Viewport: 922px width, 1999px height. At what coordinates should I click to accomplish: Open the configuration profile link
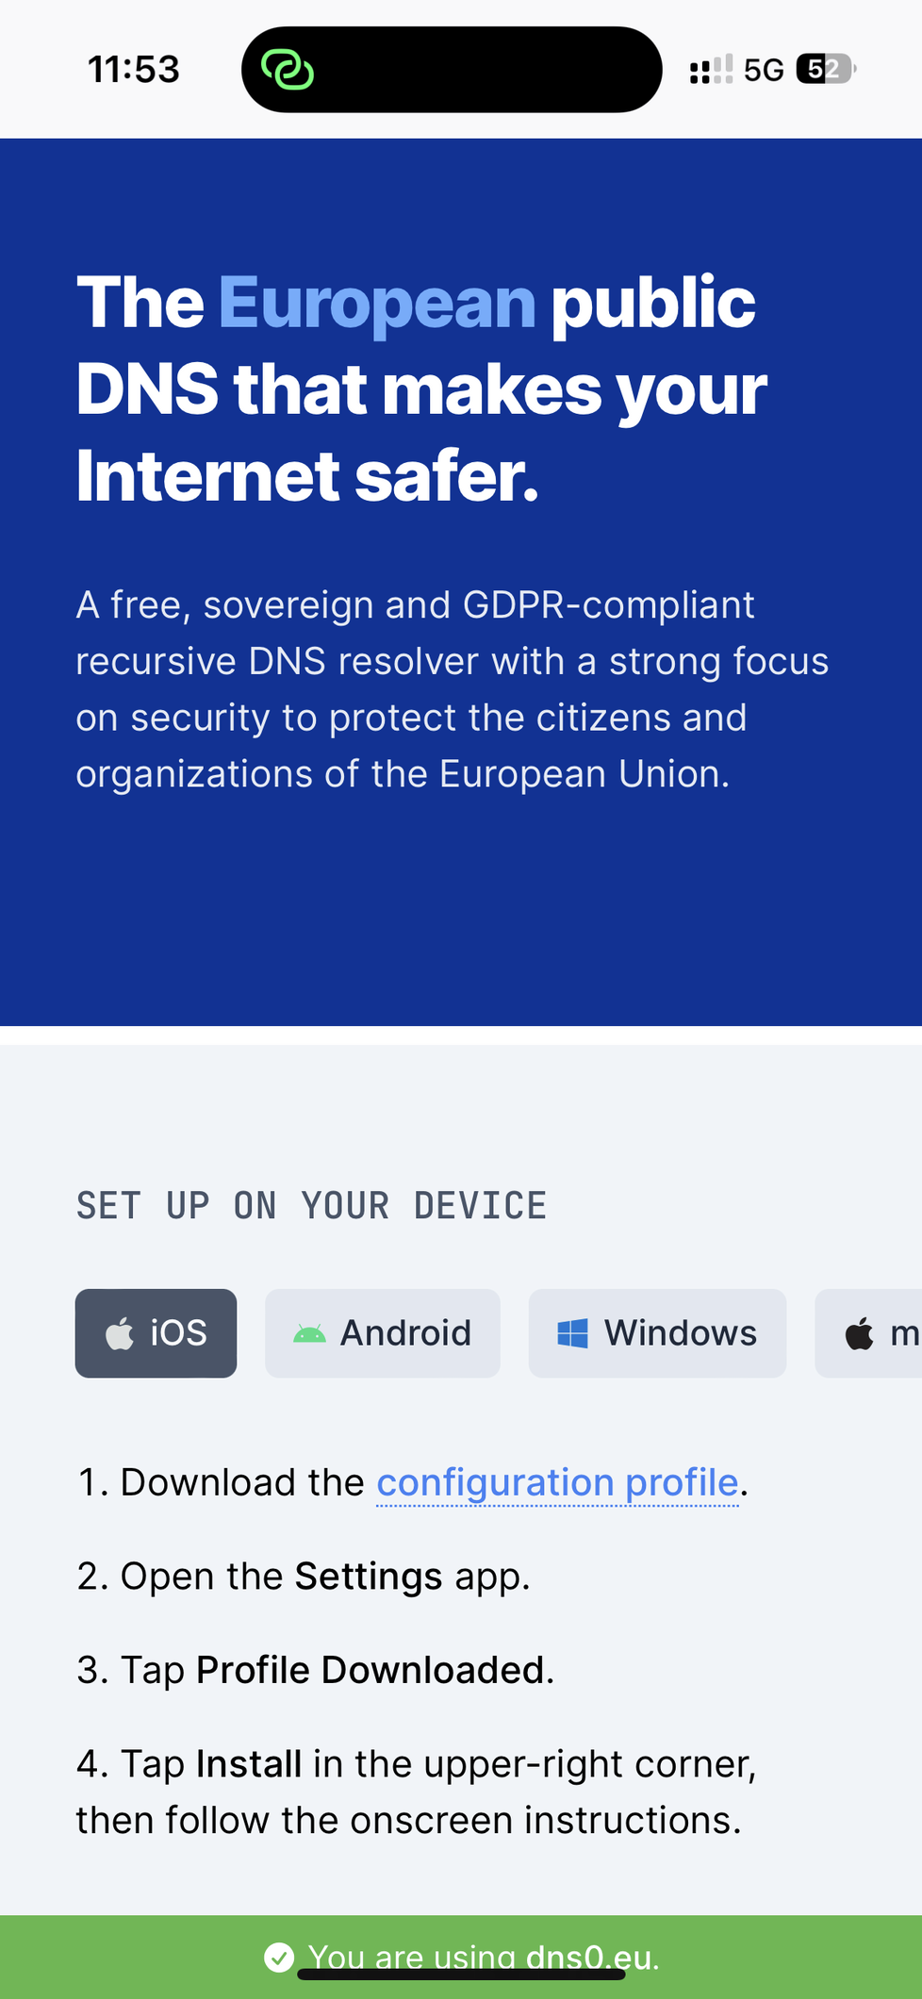click(557, 1482)
